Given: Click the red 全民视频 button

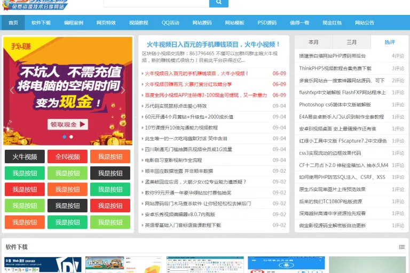Looking at the screenshot, I should tap(67, 156).
